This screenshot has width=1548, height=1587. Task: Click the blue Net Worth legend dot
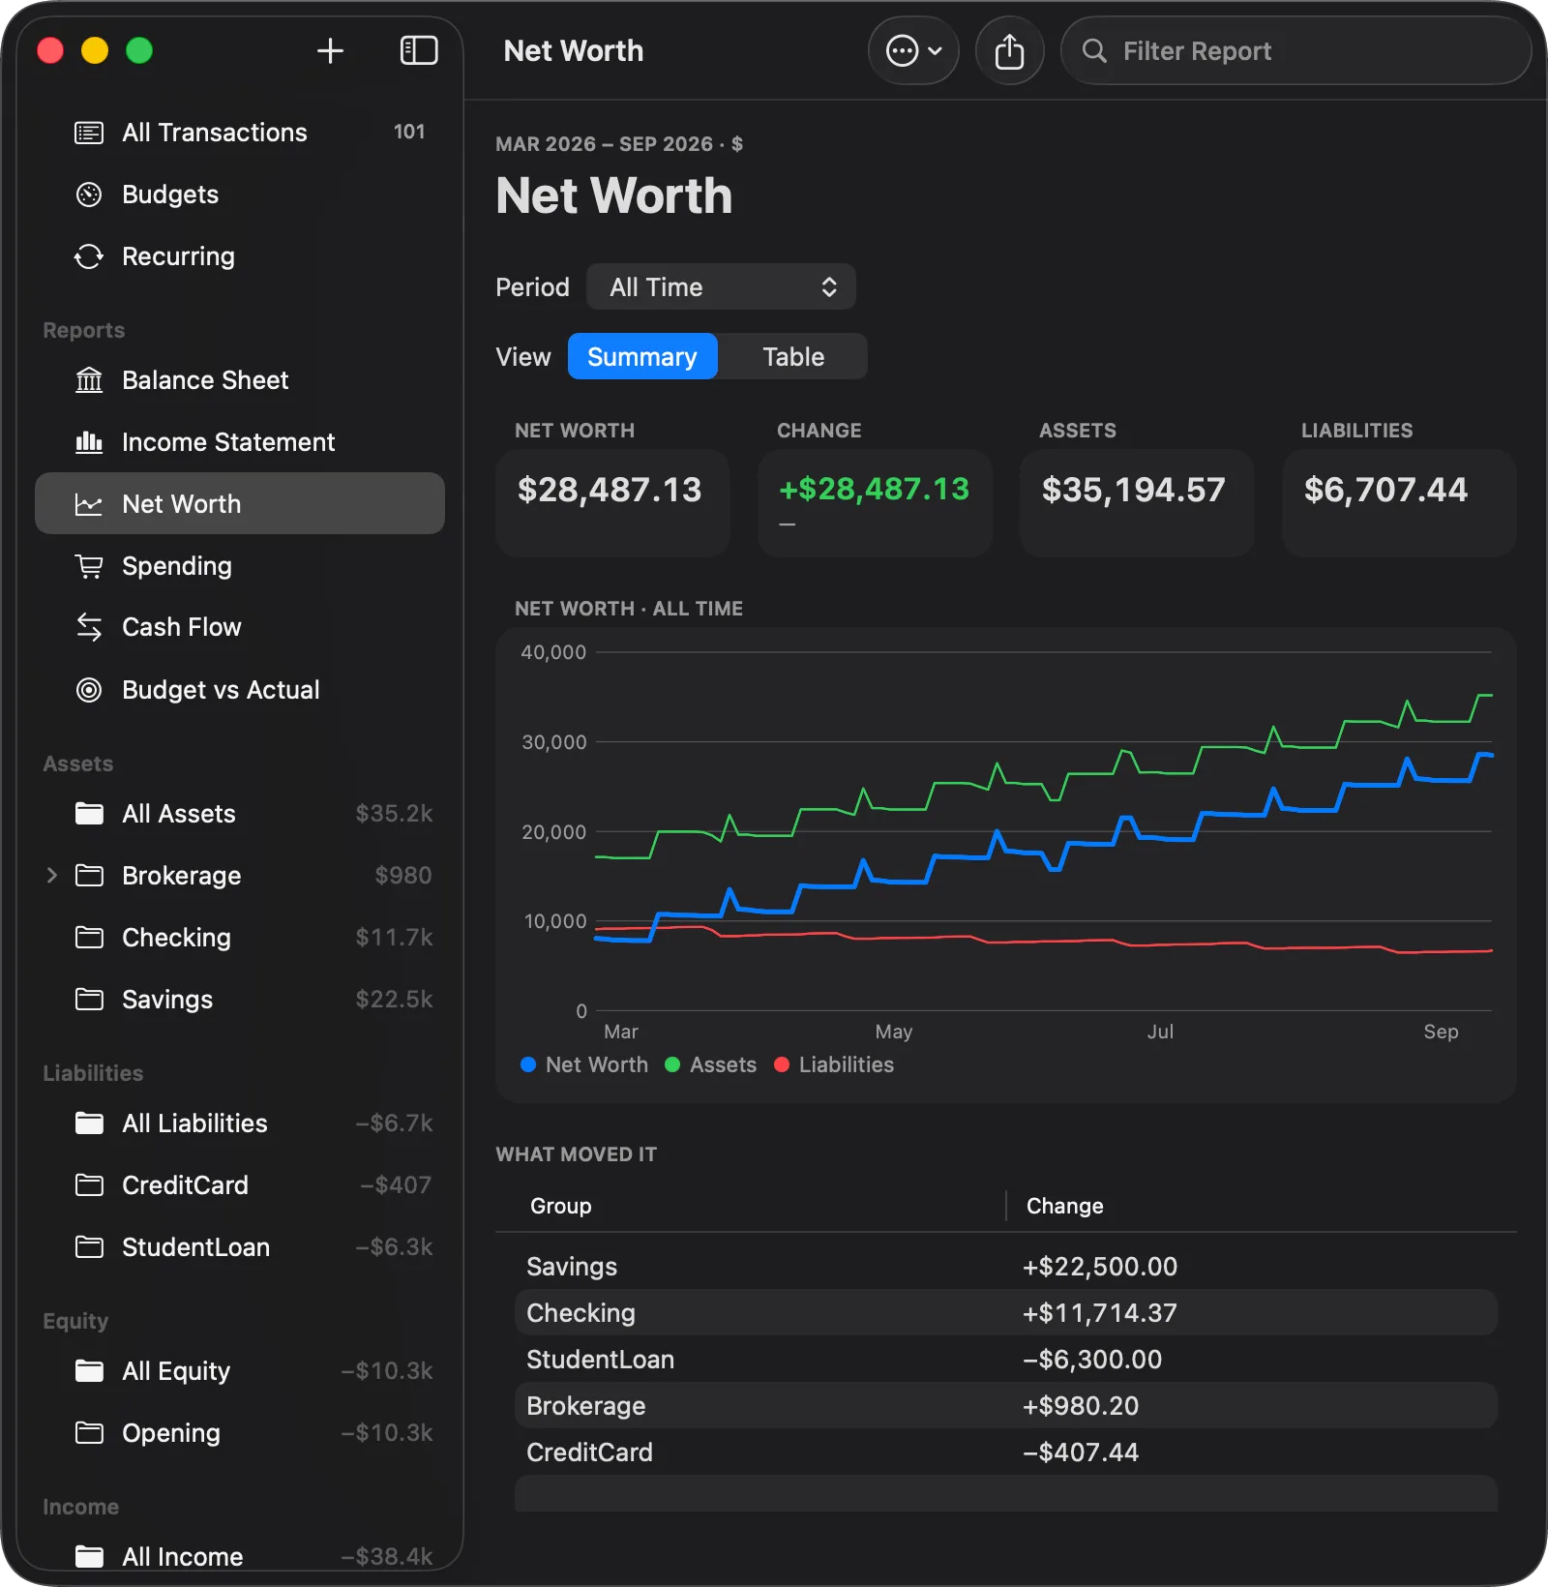[528, 1064]
